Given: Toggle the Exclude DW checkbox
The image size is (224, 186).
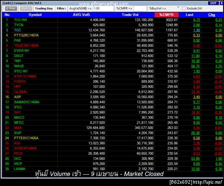Looking at the screenshot, I should [x=184, y=9].
